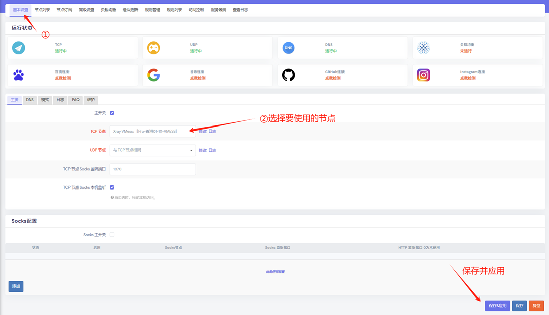549x315 pixels.
Task: Enable the Socks 主开关 checkbox
Action: tap(112, 235)
